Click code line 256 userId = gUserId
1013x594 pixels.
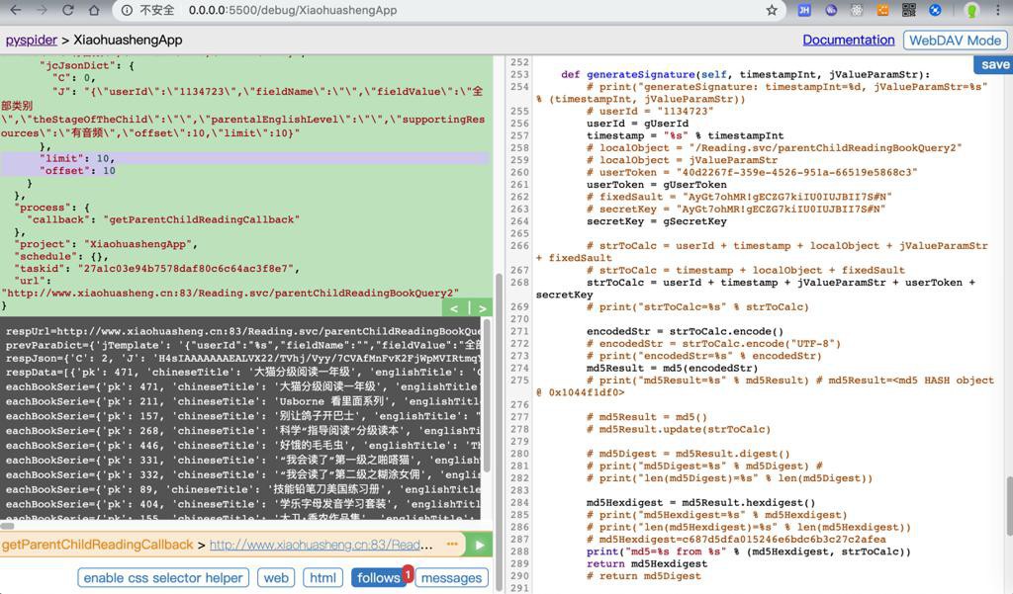tap(637, 124)
